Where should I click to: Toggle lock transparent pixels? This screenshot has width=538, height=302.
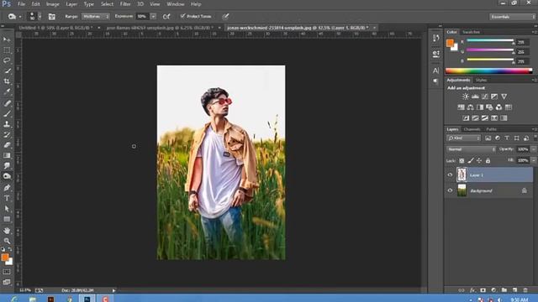click(462, 160)
